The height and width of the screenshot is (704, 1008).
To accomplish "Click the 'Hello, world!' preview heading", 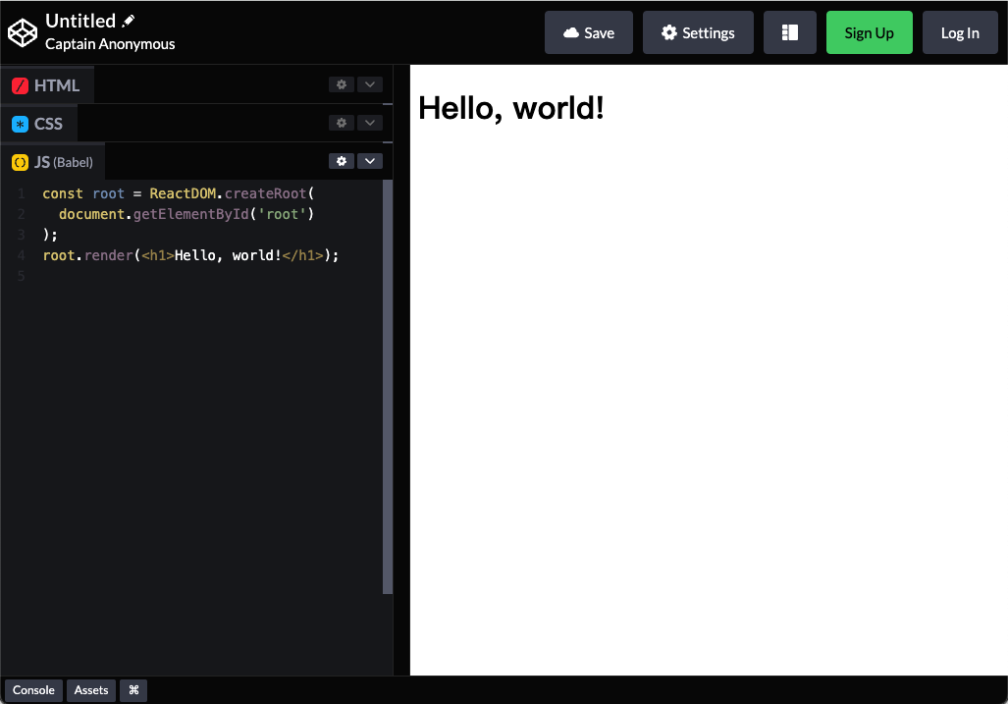I will coord(511,108).
